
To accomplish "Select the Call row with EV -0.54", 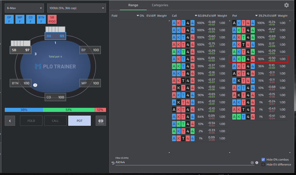I will point(199,124).
